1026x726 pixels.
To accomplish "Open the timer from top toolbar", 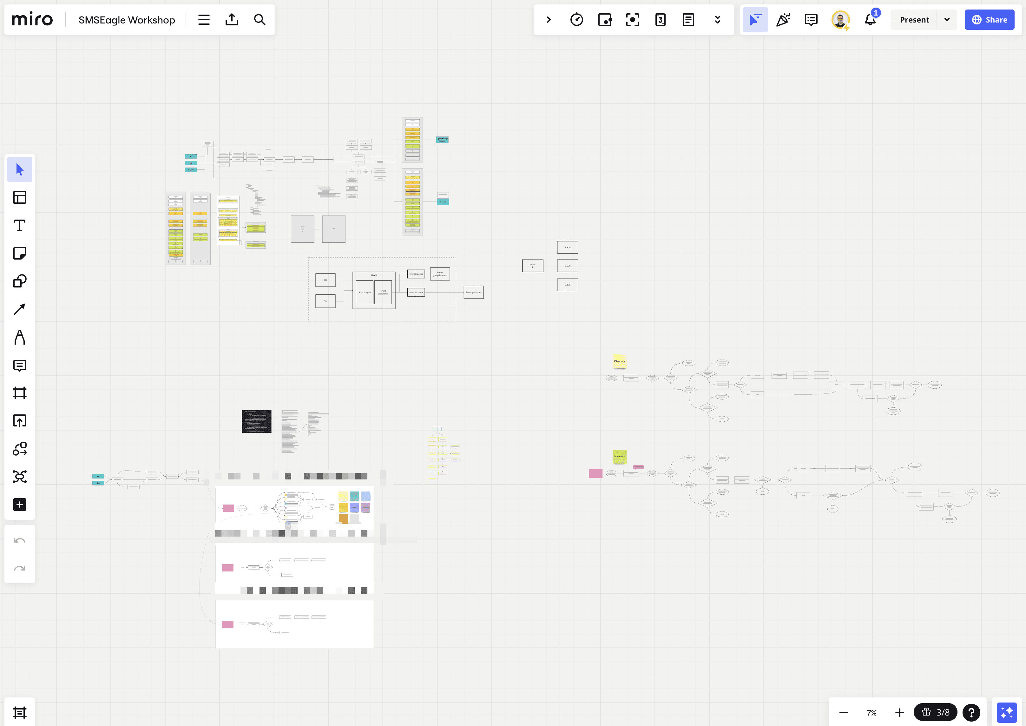I will point(576,20).
